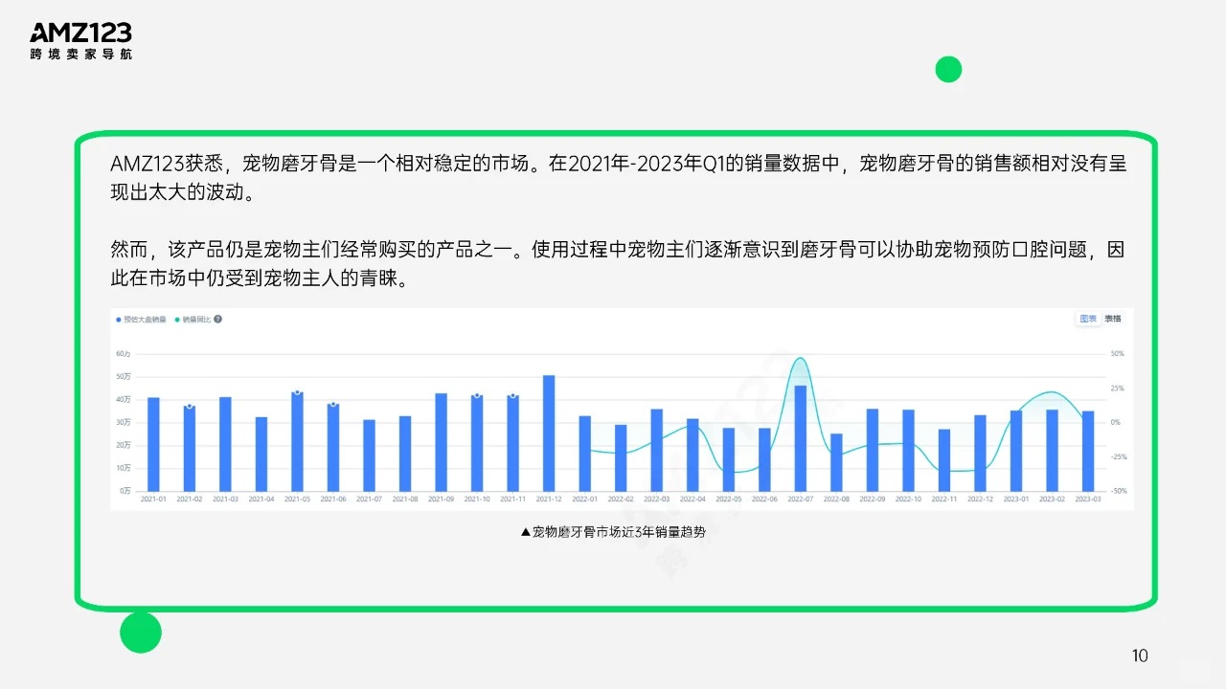
Task: Switch to the 图表 tab
Action: click(x=1088, y=319)
